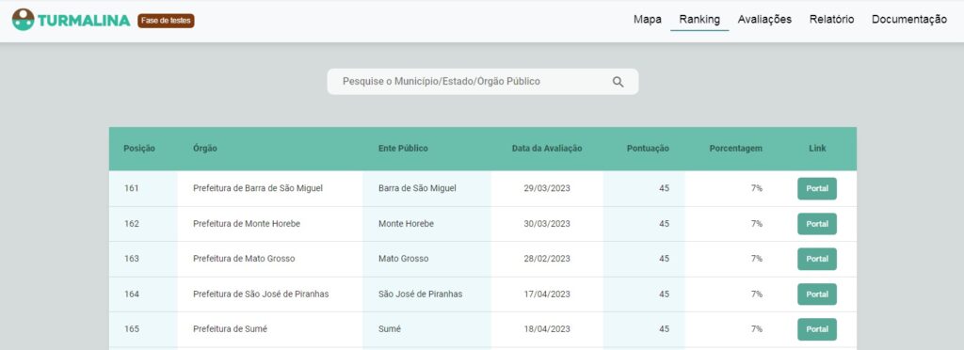Viewport: 964px width, 350px height.
Task: Click the Link column header
Action: [x=818, y=148]
